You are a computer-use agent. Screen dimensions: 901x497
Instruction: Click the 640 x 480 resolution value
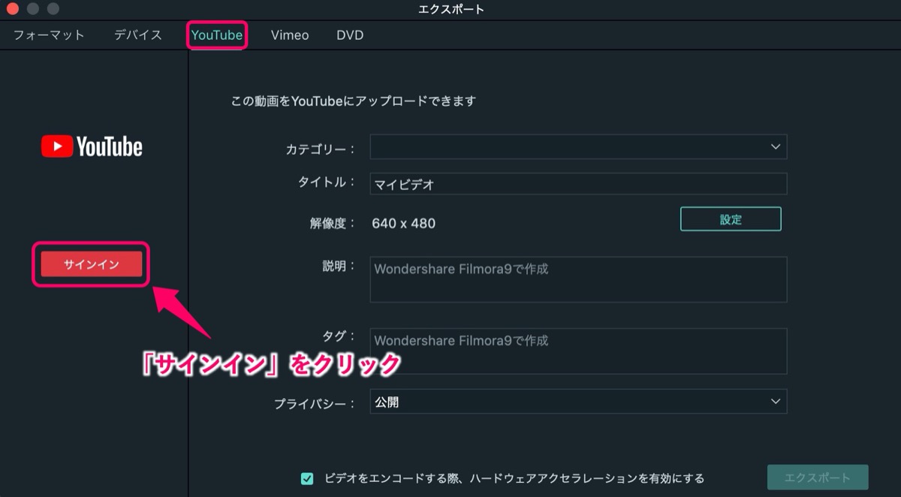tap(404, 223)
